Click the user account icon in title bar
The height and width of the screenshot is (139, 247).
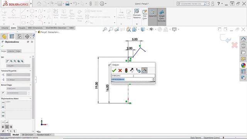click(x=213, y=3)
